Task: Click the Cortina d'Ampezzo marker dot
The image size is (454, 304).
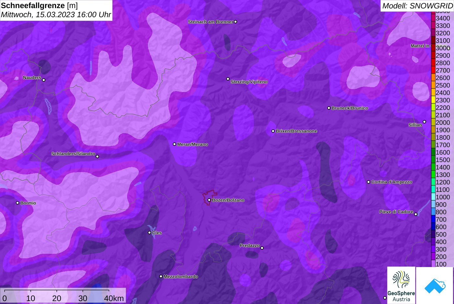Action: click(x=368, y=182)
